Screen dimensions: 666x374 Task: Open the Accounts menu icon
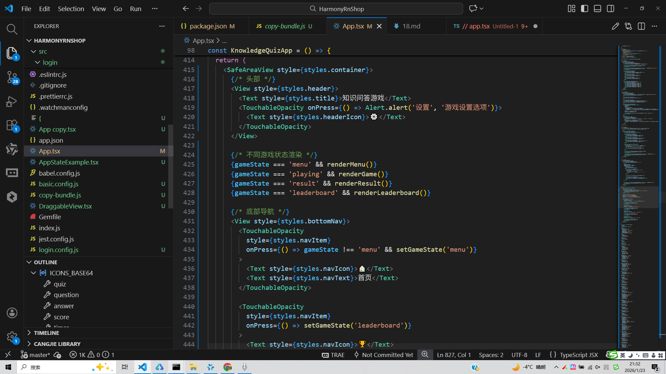point(12,313)
